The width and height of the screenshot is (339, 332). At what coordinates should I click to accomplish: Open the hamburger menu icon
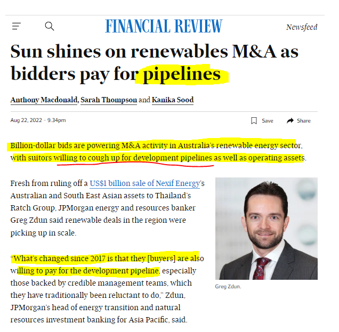(x=17, y=26)
